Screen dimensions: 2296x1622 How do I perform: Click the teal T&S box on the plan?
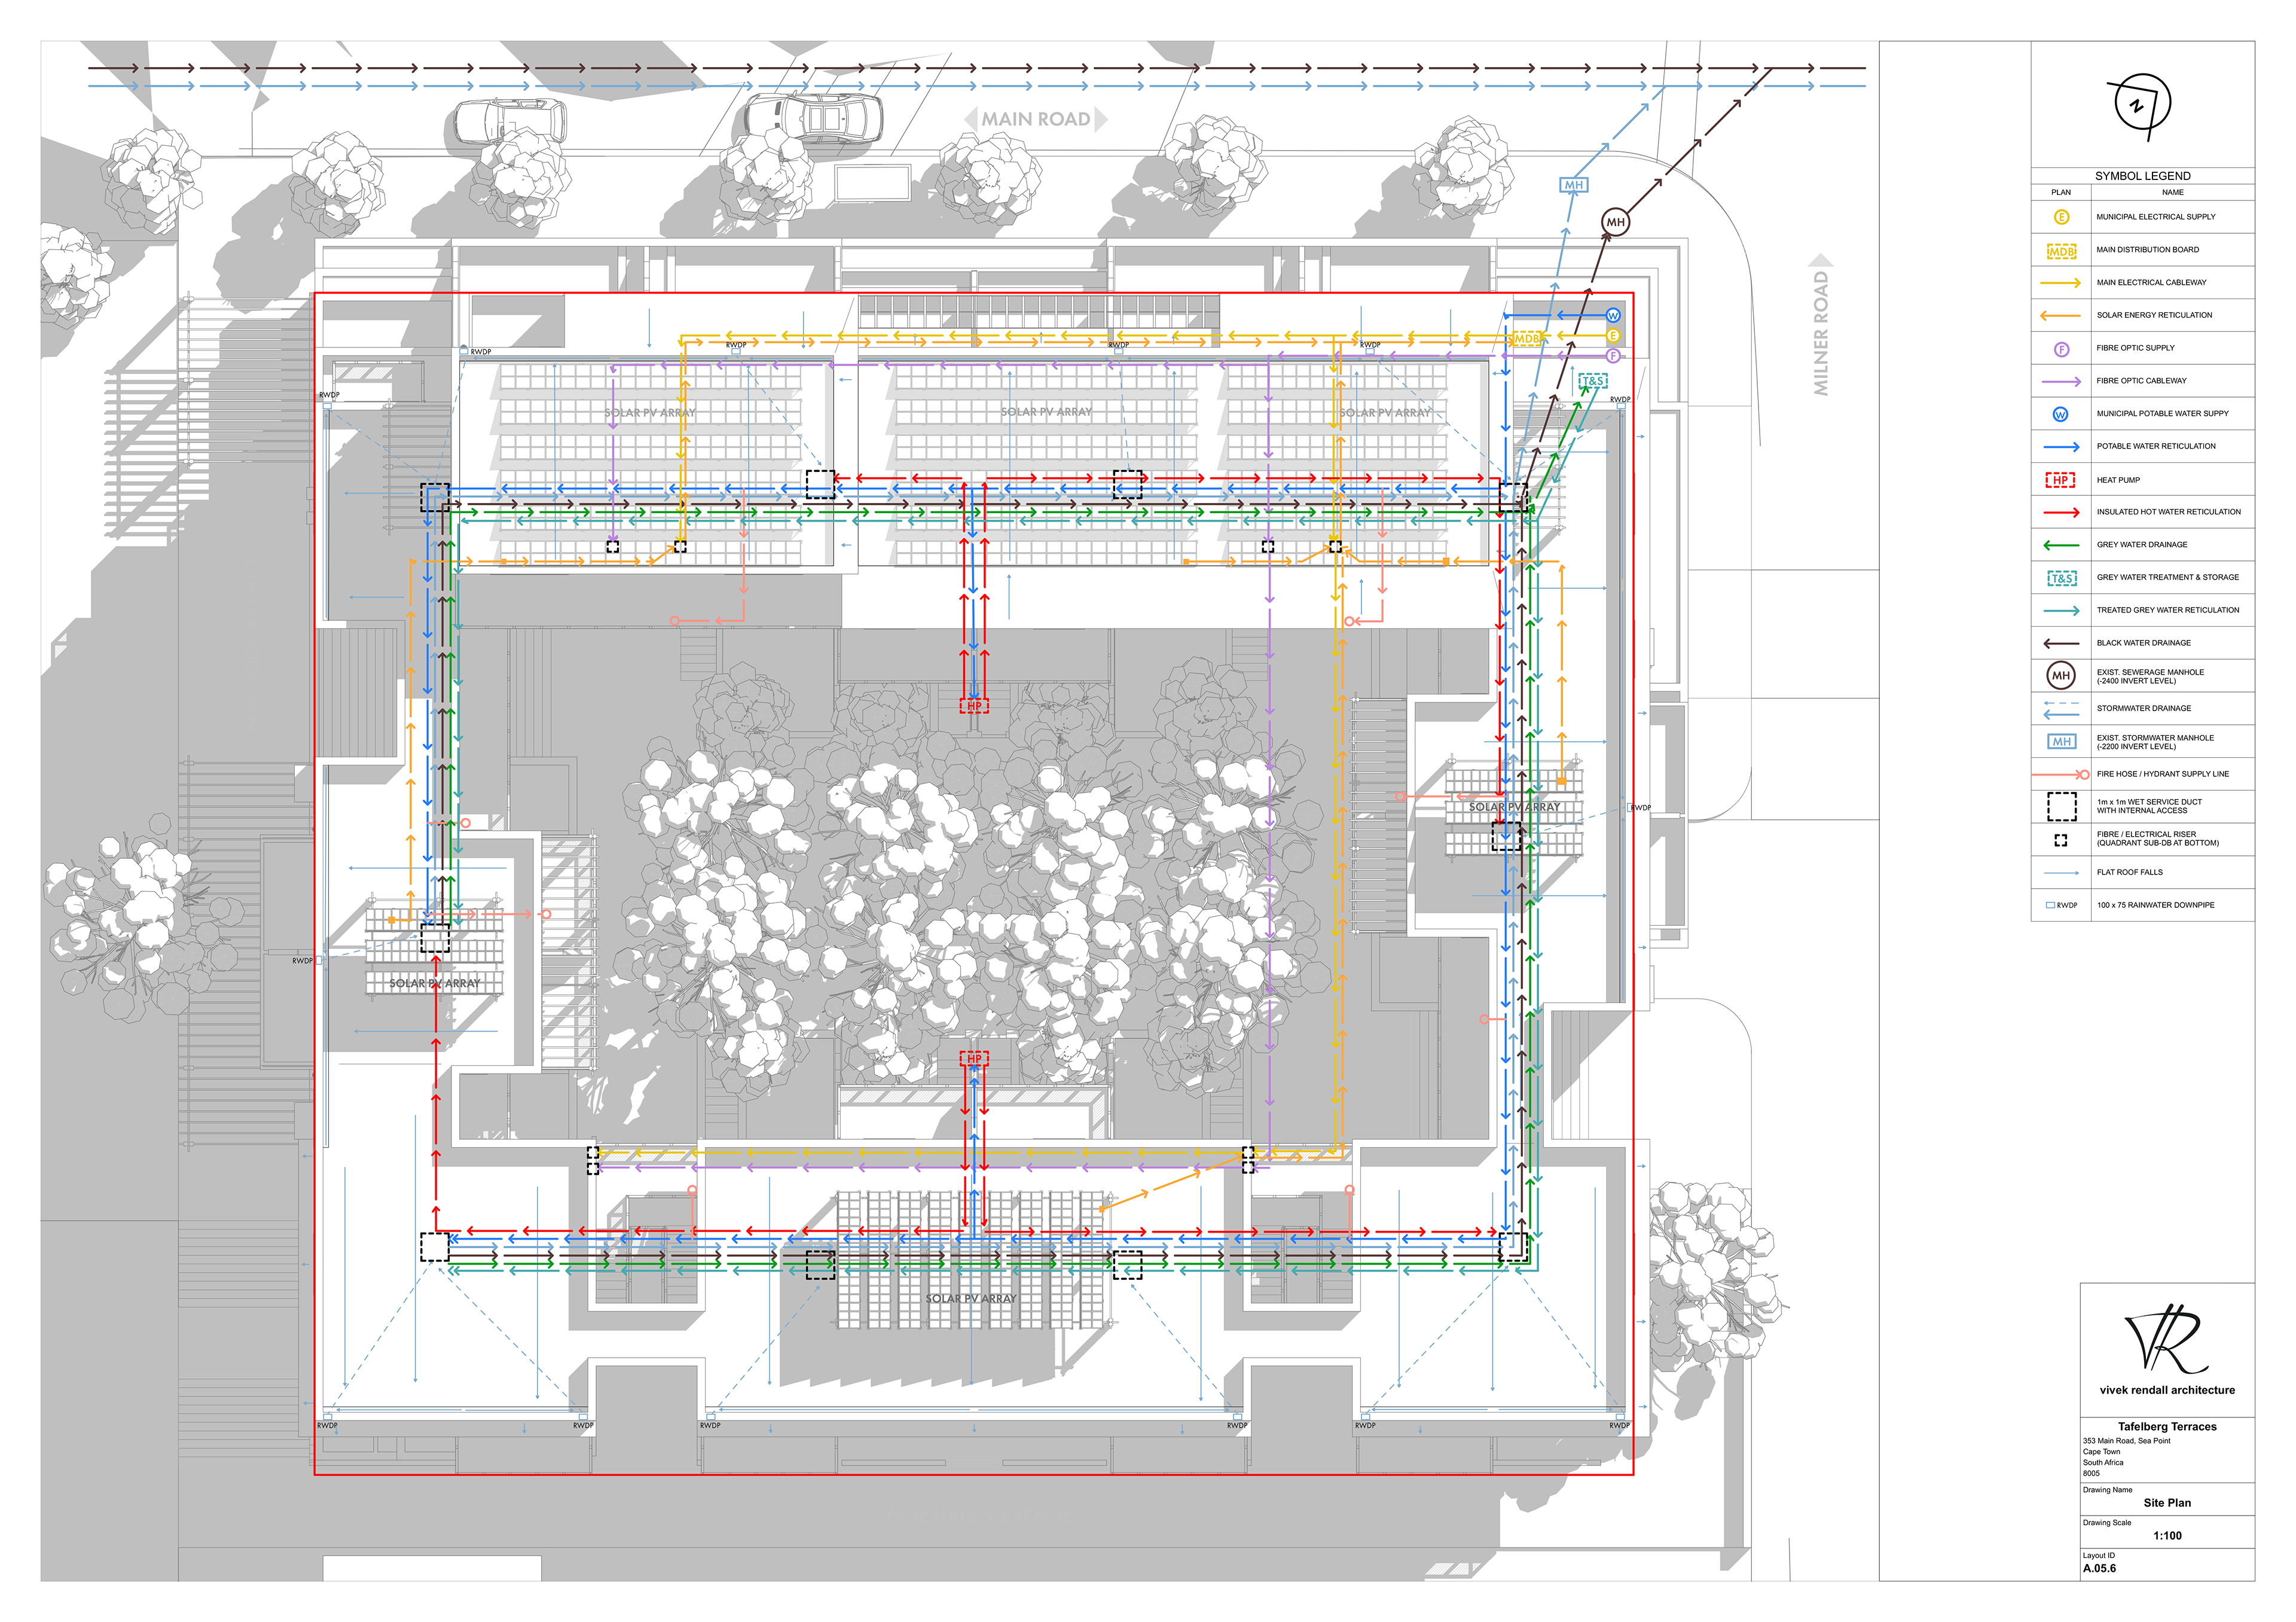[1593, 381]
